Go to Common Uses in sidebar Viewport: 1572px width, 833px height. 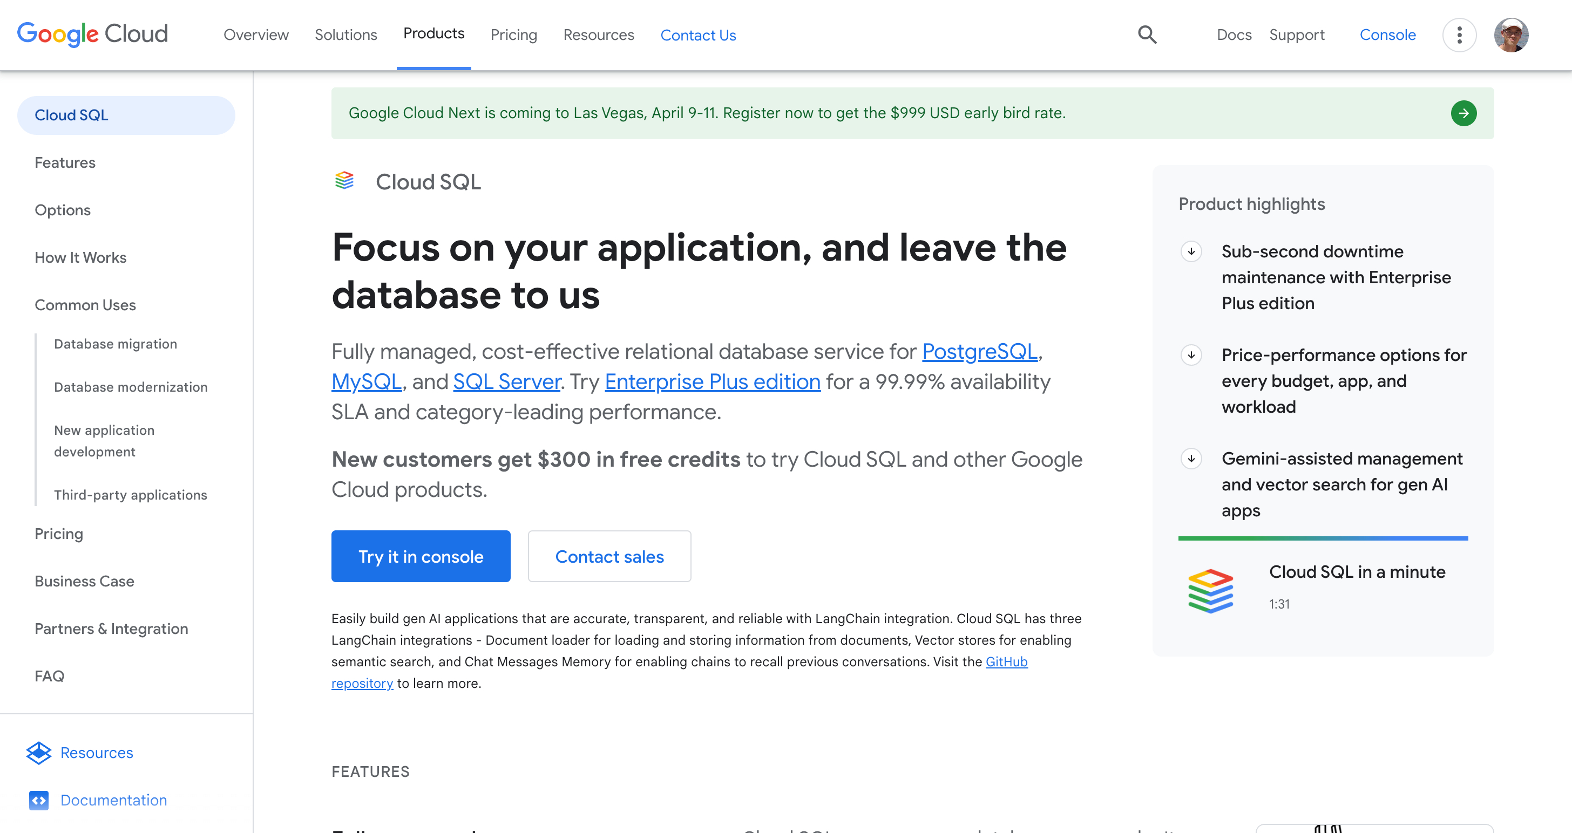point(85,305)
